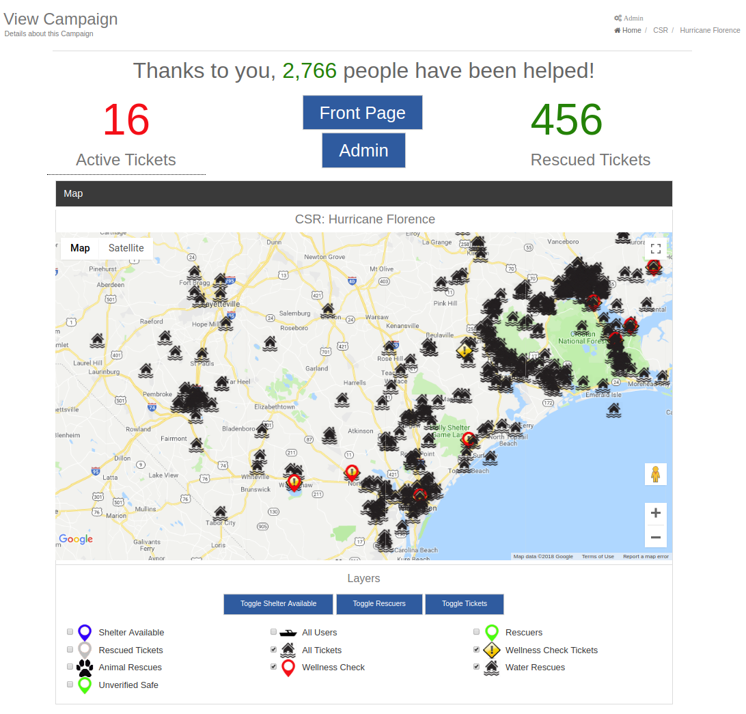Click house marker south of Emerald Isle

point(613,410)
